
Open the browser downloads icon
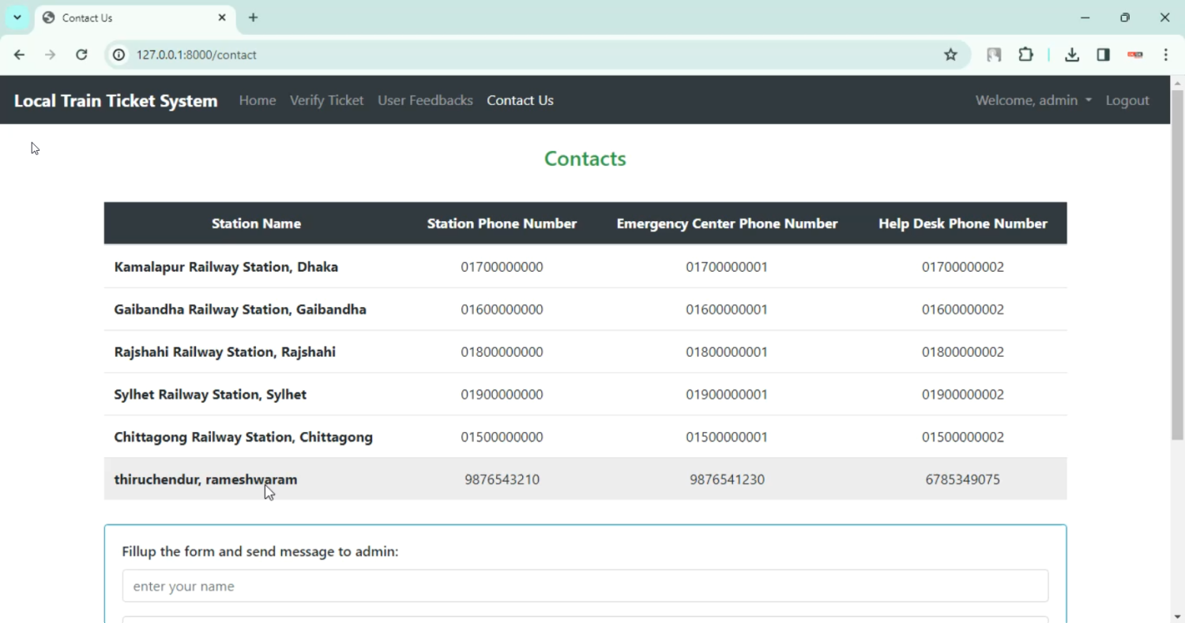(x=1071, y=54)
